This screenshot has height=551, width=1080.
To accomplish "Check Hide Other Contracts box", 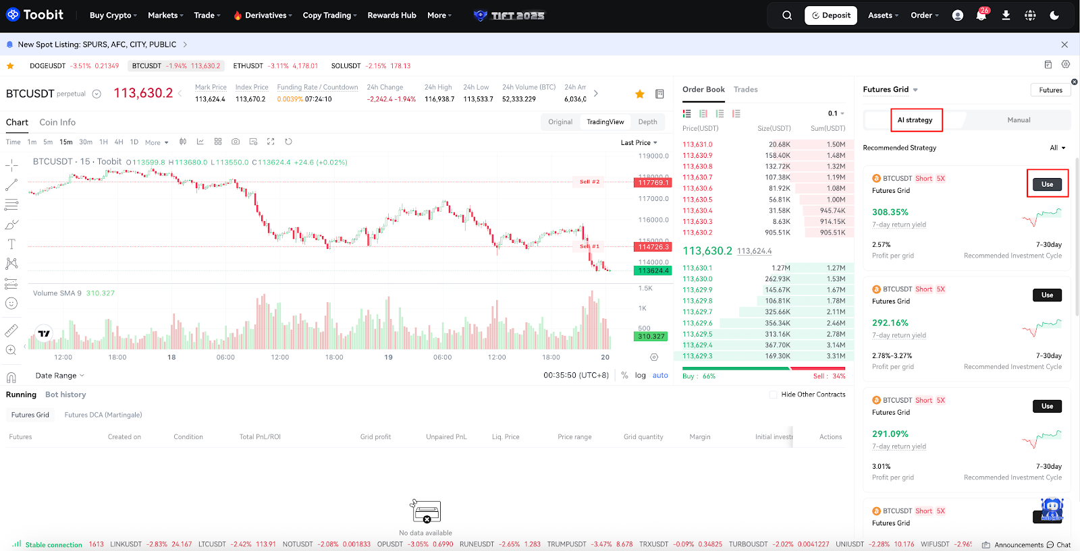I will pyautogui.click(x=774, y=395).
